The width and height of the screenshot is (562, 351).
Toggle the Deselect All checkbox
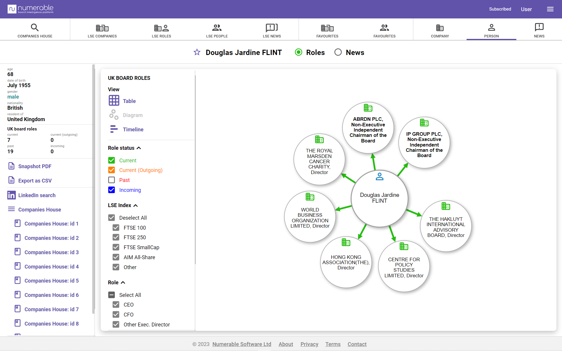click(x=112, y=218)
